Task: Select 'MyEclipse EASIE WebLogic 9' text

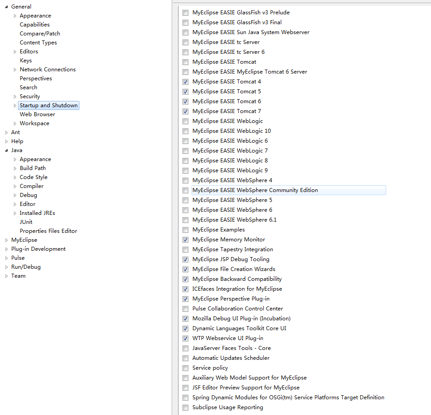Action: click(x=230, y=170)
